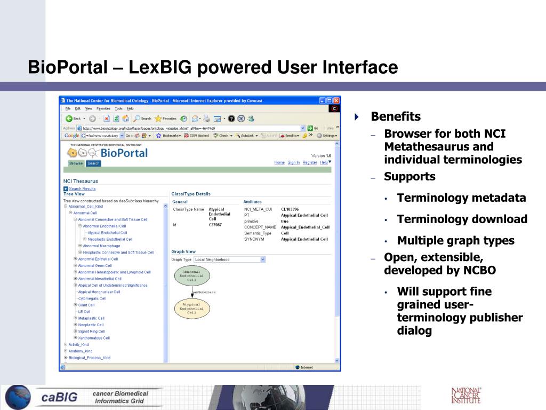This screenshot has height=410, width=546.
Task: Switch to the Browse tab
Action: click(76, 163)
